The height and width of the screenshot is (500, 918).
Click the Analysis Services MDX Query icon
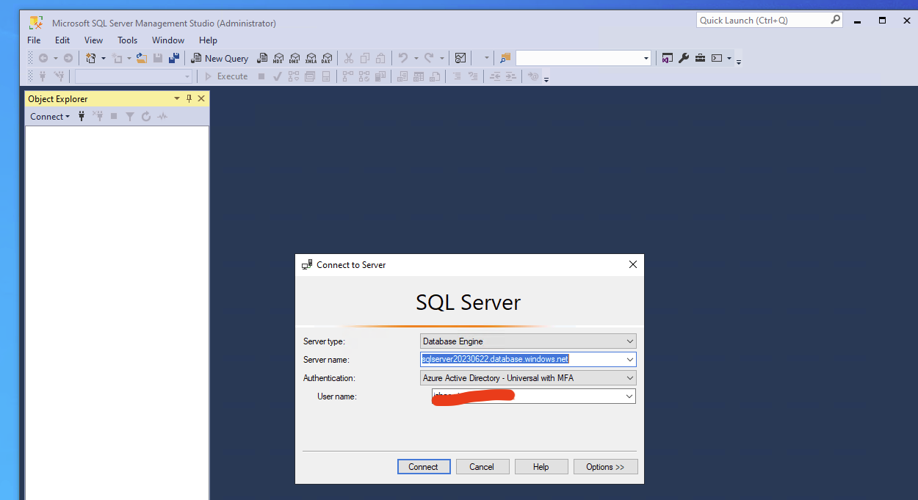tap(278, 58)
